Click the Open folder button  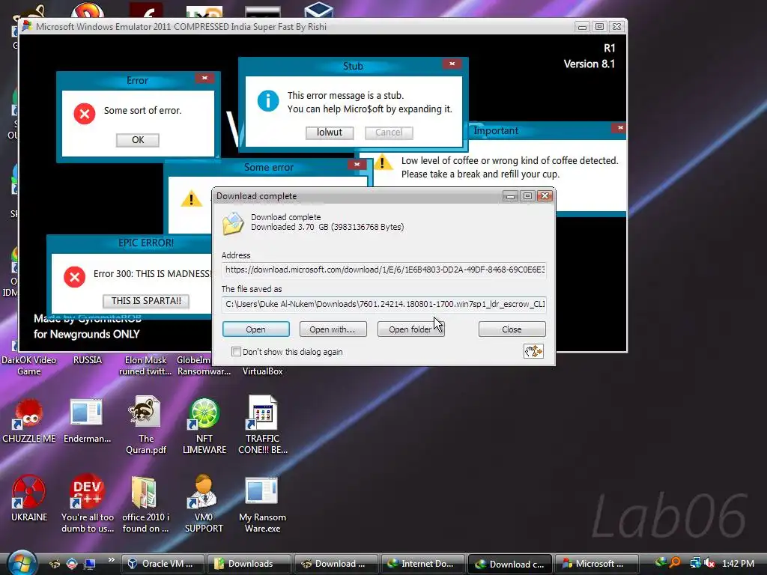[x=410, y=329]
